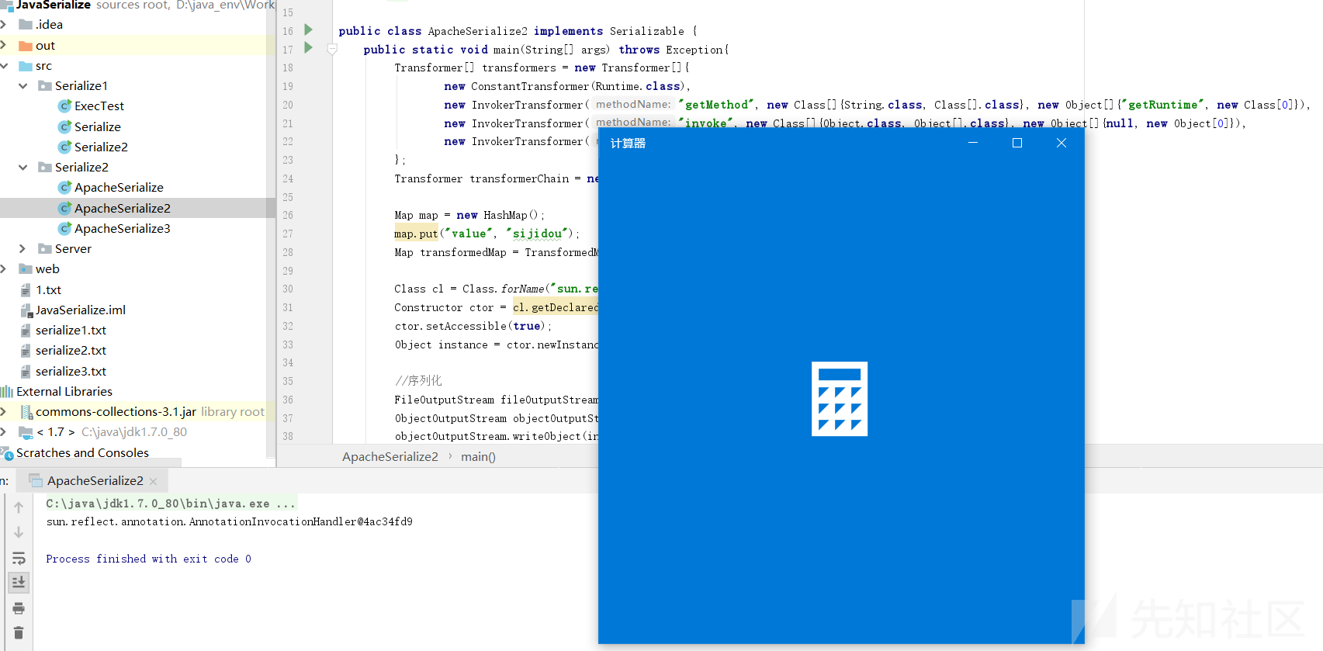Minimize the 计算器 calculator window
The height and width of the screenshot is (651, 1323).
pyautogui.click(x=973, y=143)
